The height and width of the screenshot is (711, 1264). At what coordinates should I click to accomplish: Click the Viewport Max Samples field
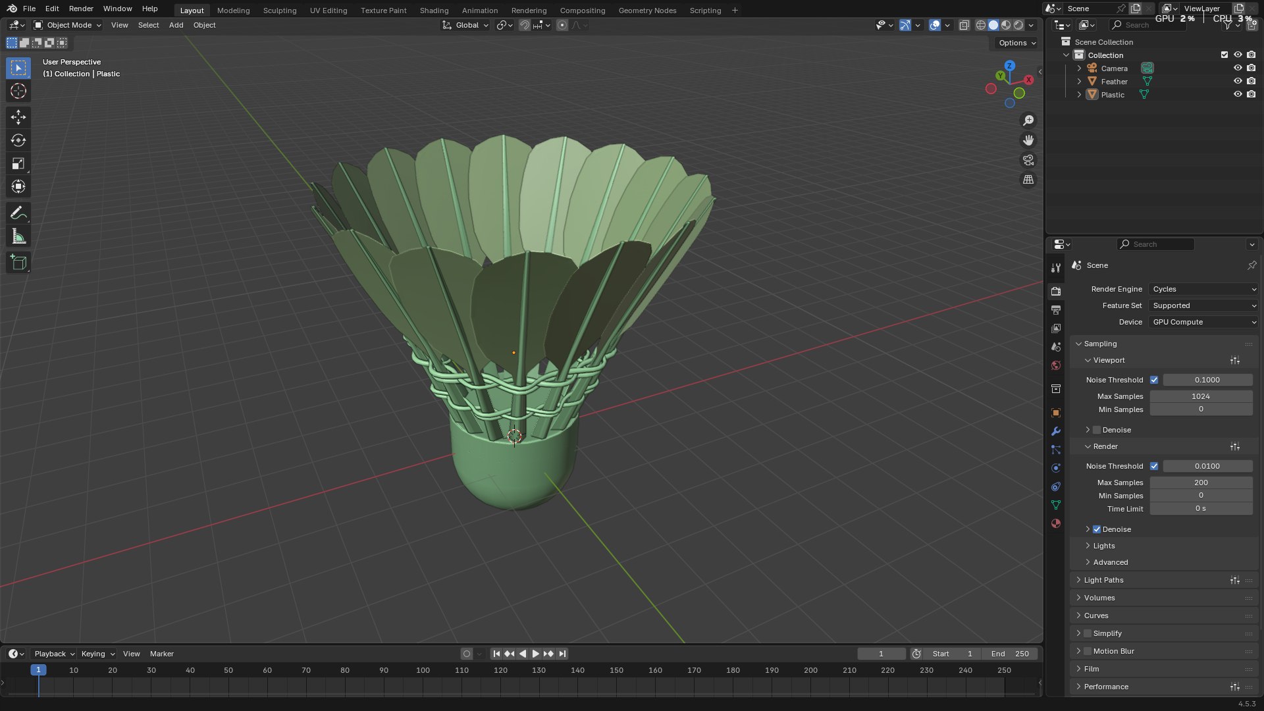pyautogui.click(x=1201, y=396)
